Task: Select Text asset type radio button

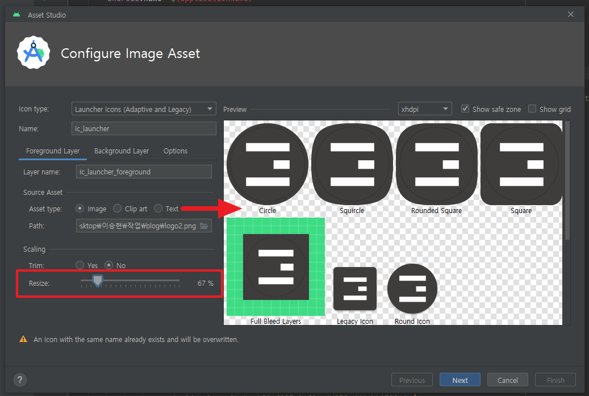Action: (158, 208)
